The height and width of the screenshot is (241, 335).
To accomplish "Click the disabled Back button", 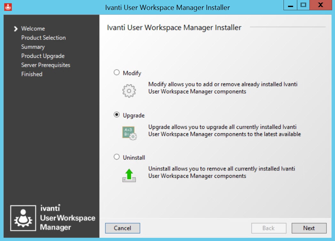I will coord(269,228).
